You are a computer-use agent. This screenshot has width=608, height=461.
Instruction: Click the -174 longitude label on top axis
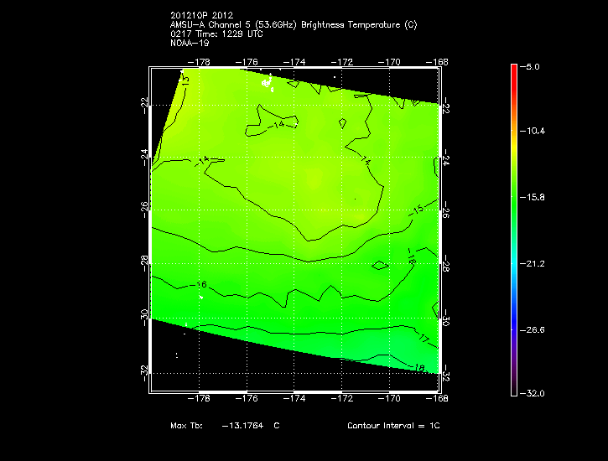coord(295,62)
